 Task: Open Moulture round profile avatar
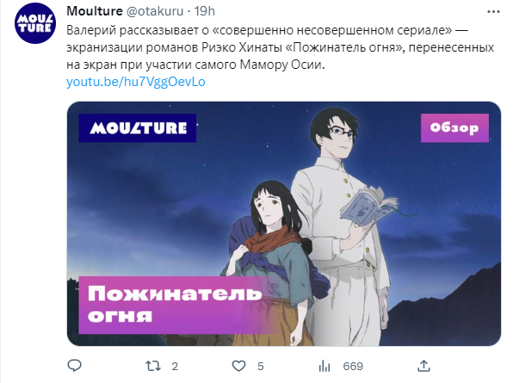35,23
